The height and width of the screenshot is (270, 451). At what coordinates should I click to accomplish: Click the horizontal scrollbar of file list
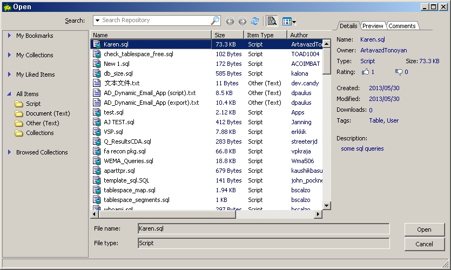coord(167,214)
